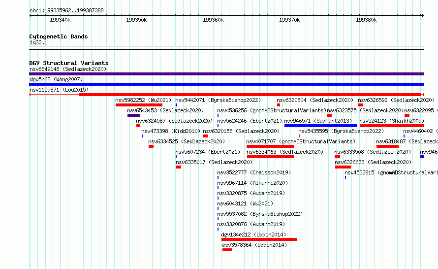
Task: Click nsv5967114 (Almarri2020) label
Action: coord(253,183)
